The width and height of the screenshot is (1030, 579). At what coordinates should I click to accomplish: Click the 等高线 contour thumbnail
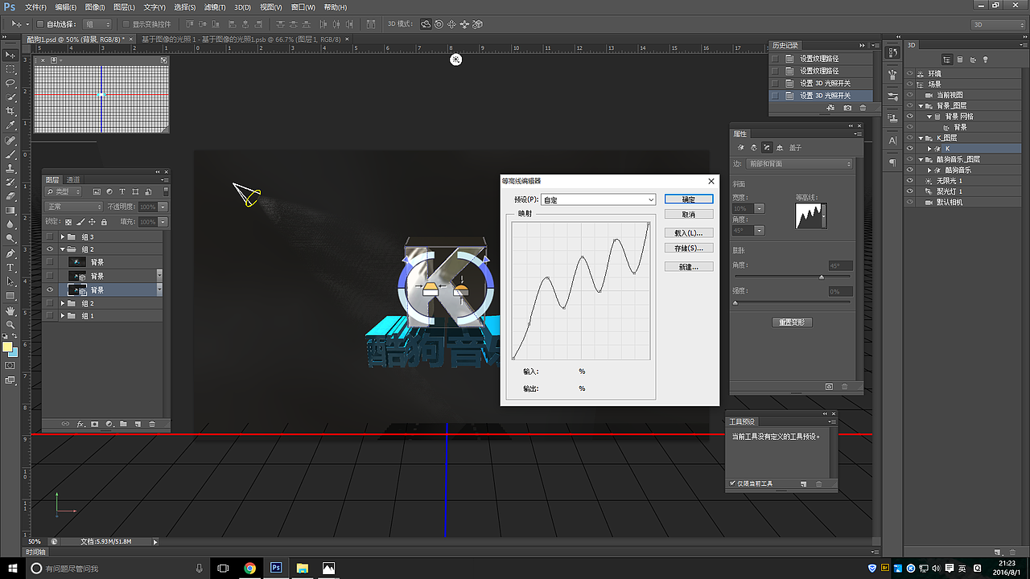[808, 216]
